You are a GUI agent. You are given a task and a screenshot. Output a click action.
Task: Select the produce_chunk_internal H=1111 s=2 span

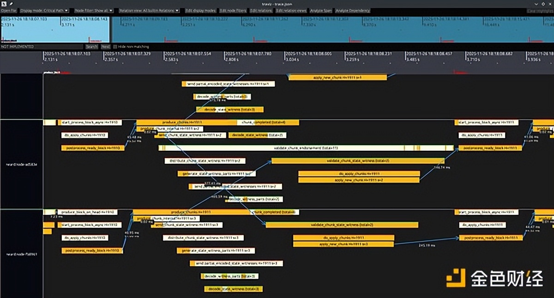pyautogui.click(x=169, y=129)
